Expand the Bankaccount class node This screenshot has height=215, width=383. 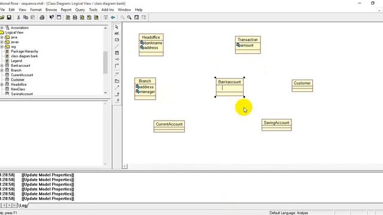(x=2, y=66)
